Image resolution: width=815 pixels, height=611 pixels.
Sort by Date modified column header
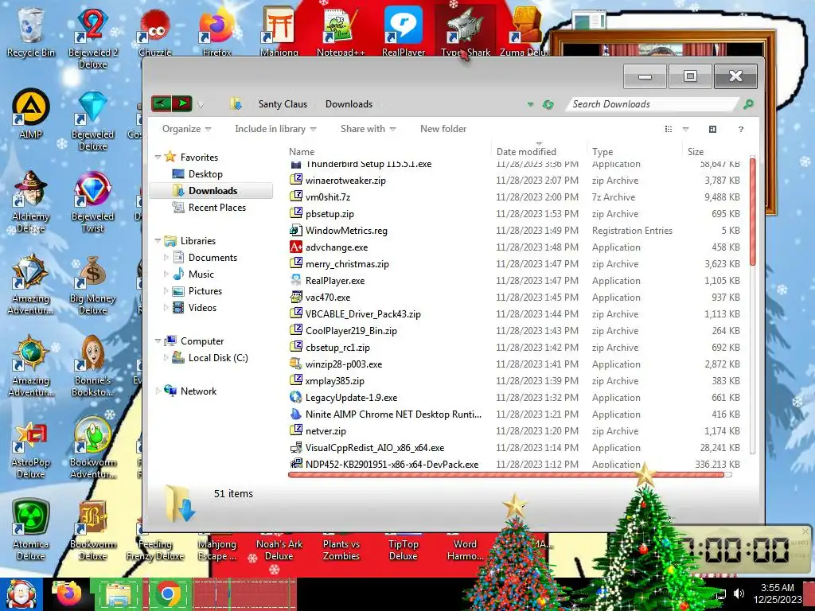(539, 152)
